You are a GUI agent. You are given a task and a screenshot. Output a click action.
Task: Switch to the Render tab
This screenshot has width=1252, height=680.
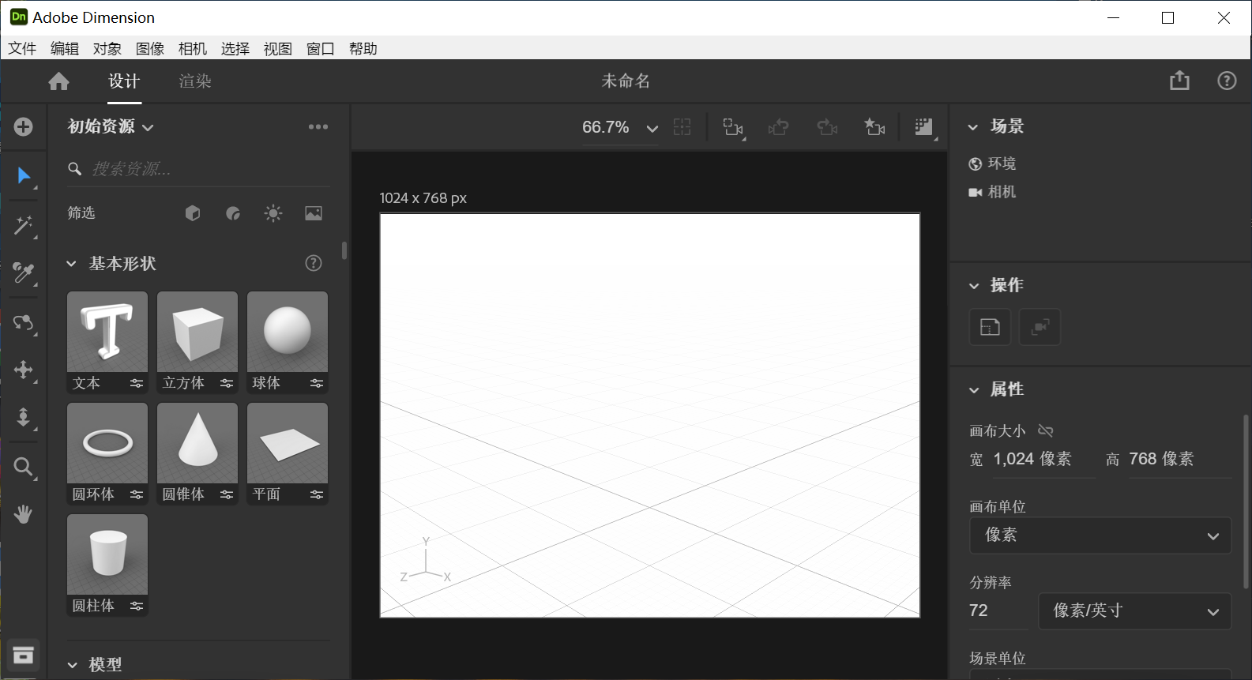(x=195, y=81)
